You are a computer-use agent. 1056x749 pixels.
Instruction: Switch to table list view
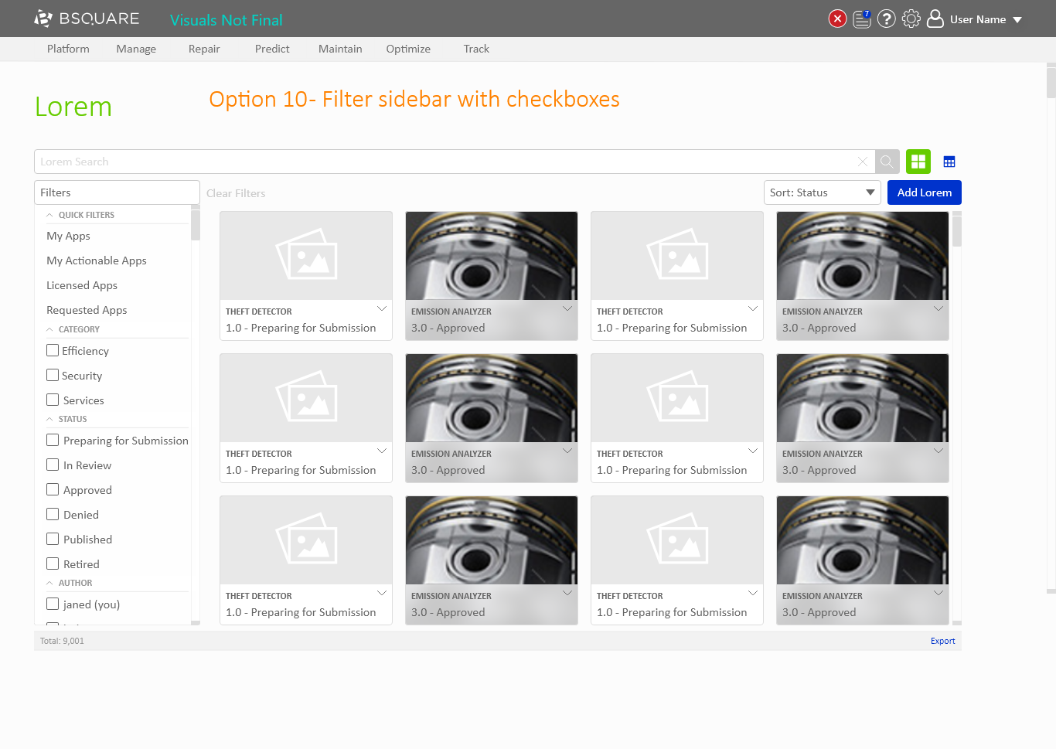point(949,162)
